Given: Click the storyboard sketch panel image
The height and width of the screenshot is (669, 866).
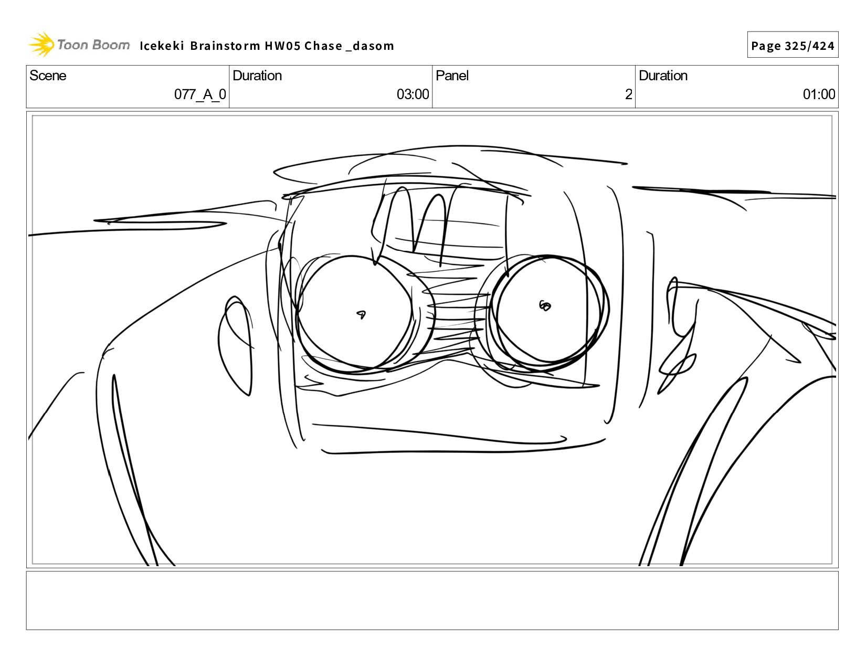Looking at the screenshot, I should 432,339.
